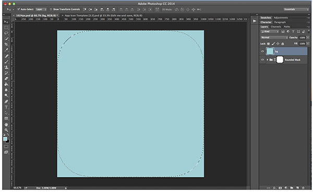Select the Lasso tool

point(6,33)
